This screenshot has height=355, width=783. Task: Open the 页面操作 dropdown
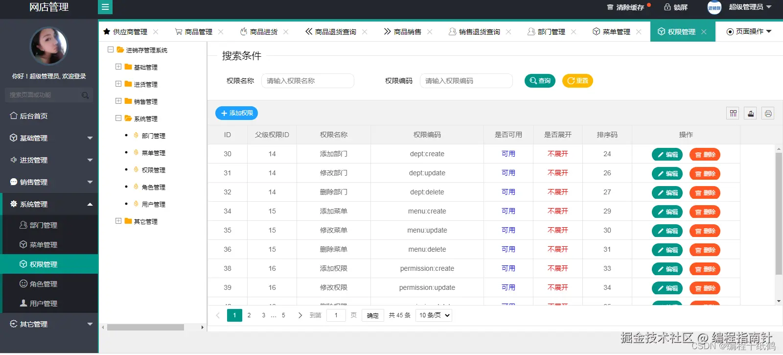pos(749,31)
